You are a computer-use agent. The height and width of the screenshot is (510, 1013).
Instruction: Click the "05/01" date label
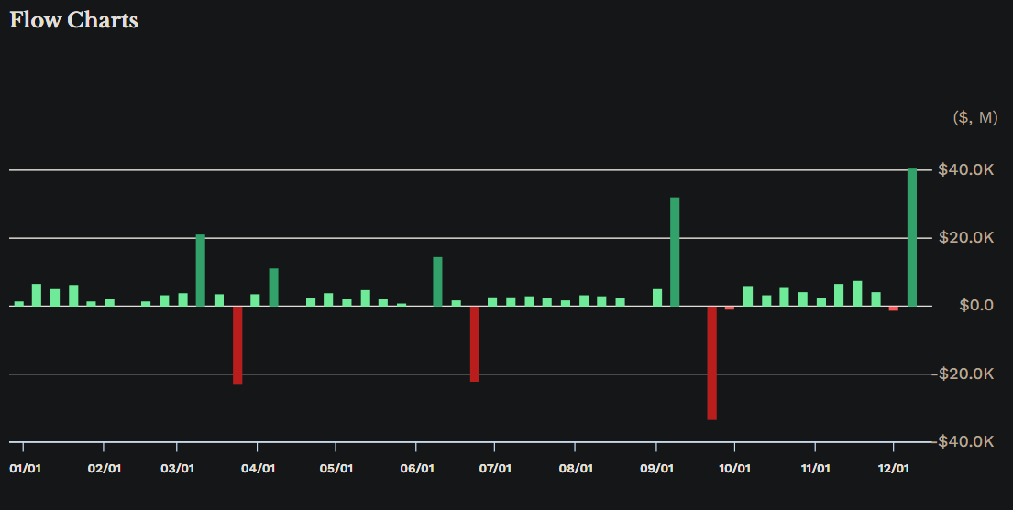point(336,469)
